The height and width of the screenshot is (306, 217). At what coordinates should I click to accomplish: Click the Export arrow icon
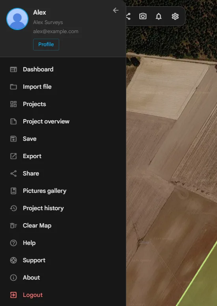point(13,156)
